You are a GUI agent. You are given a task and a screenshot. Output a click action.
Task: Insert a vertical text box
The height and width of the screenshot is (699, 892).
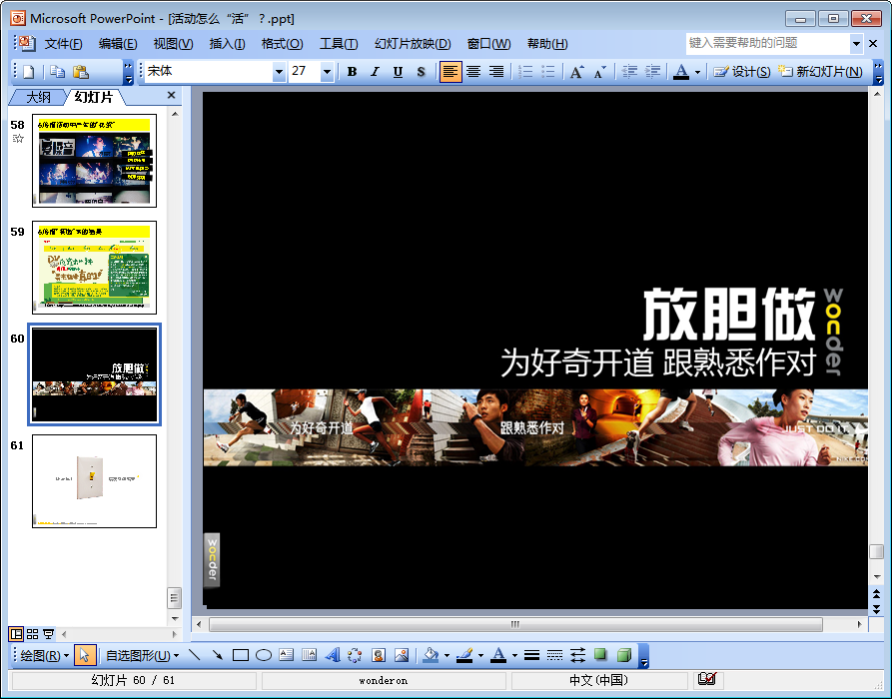[x=309, y=655]
